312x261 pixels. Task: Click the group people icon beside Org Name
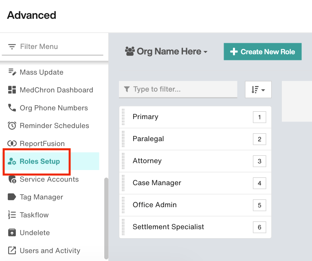[x=130, y=51]
